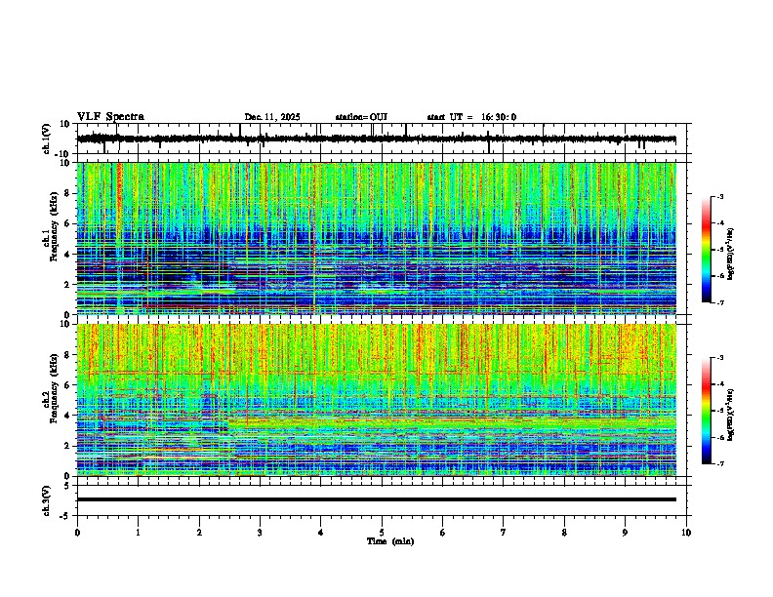The width and height of the screenshot is (773, 597).
Task: Click time axis tick label "9"
Action: click(x=625, y=533)
